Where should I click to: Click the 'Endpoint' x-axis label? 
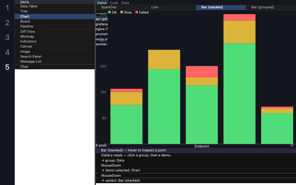point(202,146)
